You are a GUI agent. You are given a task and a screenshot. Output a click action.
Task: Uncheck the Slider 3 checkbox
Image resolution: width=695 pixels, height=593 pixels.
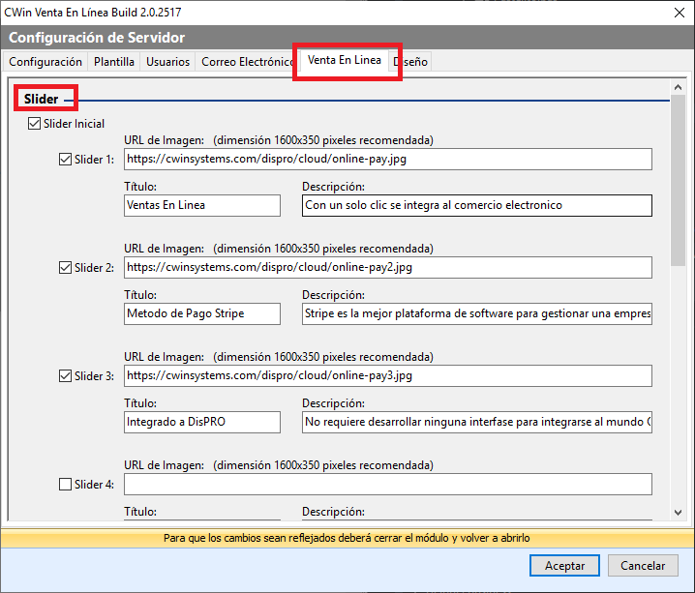pos(66,376)
